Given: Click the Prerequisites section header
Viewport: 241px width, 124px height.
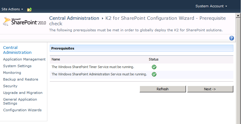Looking at the screenshot, I should (141, 48).
